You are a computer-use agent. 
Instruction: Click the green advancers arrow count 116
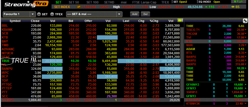point(210,7)
